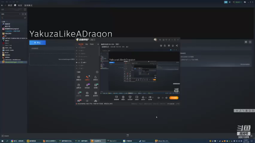The image size is (255, 143).
Task: Select CAPTAIN TSUBASA RISE OF NEW CHAMPIONS
Action: click(16, 38)
